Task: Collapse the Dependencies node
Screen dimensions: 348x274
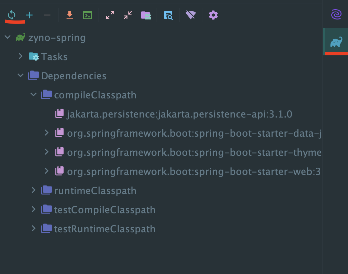Action: pos(21,76)
